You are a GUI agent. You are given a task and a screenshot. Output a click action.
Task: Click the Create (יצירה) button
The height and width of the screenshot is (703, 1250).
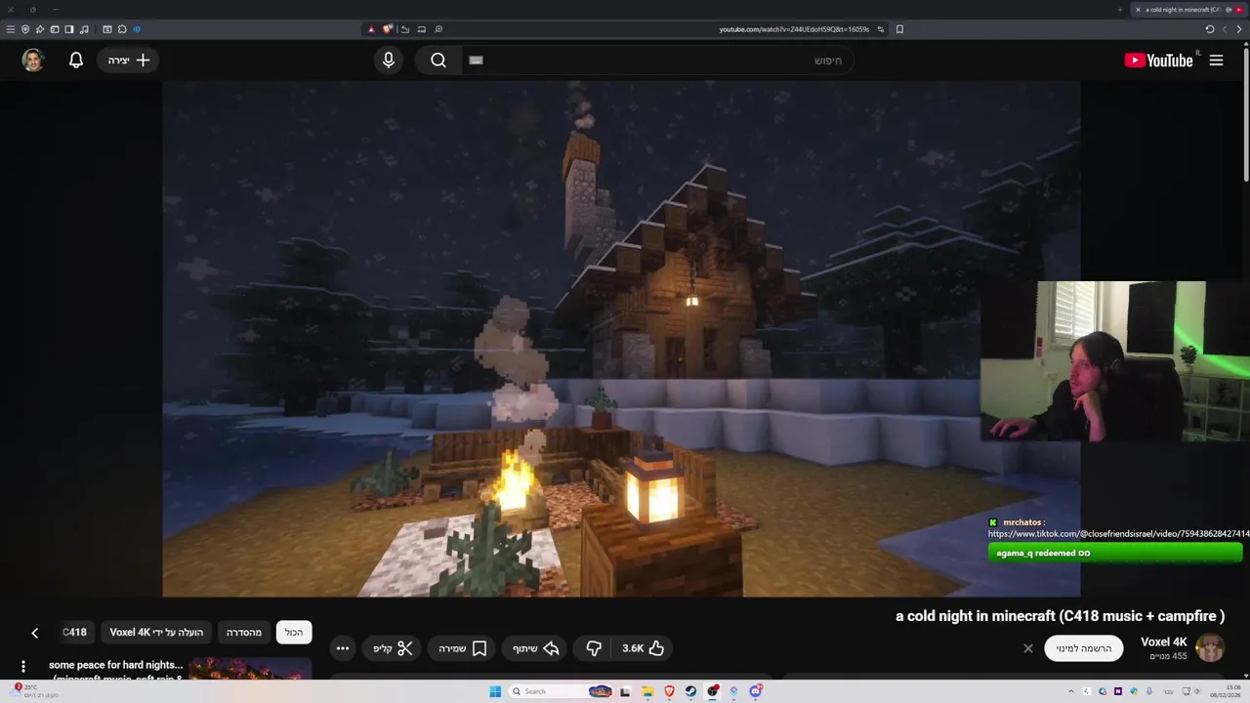coord(129,61)
